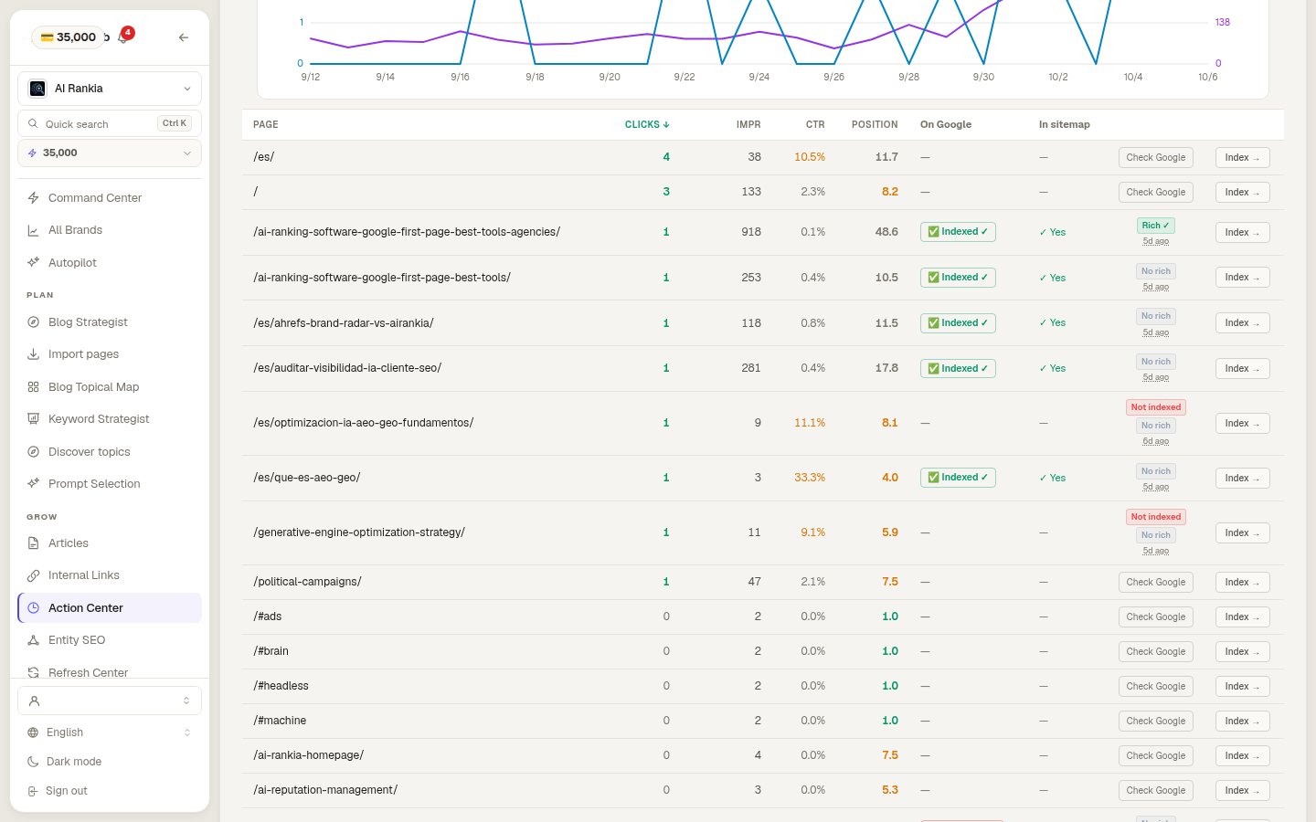The width and height of the screenshot is (1316, 822).
Task: Open the 35,000 credits dropdown
Action: pos(110,153)
